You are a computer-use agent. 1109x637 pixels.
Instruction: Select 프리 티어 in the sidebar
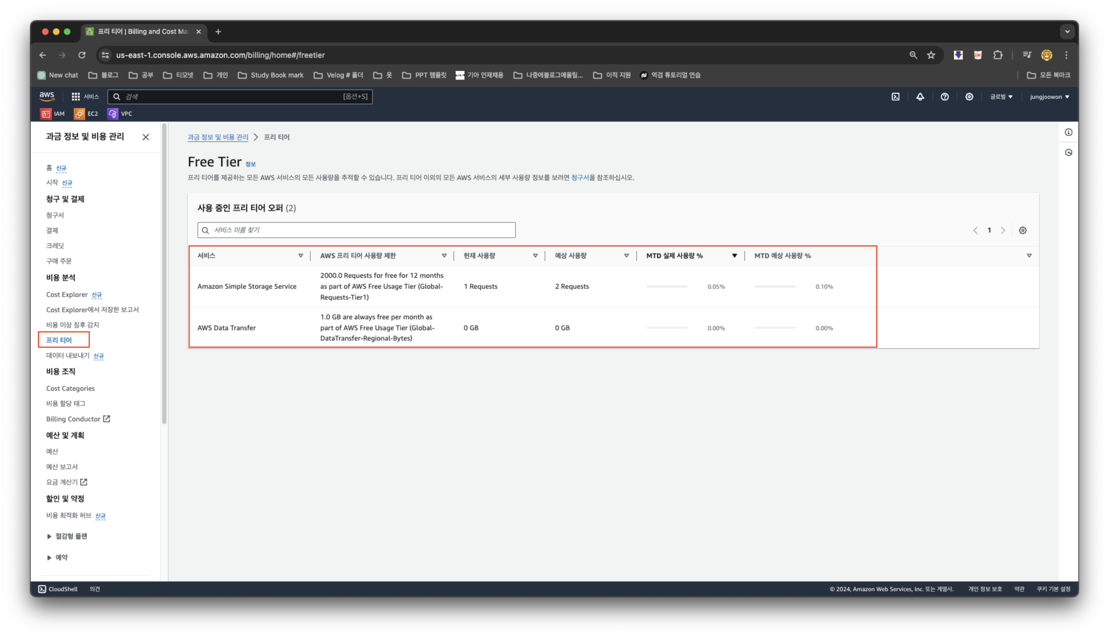click(x=59, y=340)
